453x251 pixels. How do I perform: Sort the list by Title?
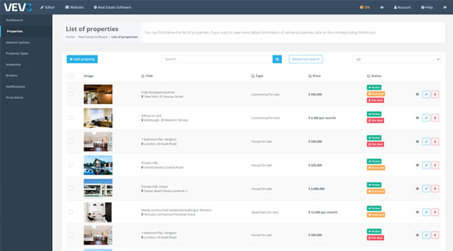(x=147, y=76)
